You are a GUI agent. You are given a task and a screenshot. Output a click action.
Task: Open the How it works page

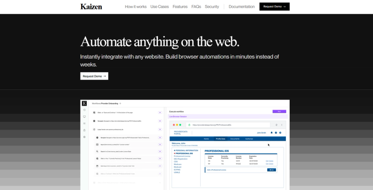click(x=136, y=7)
